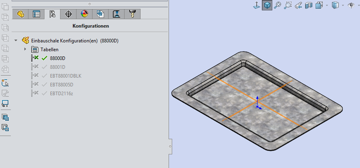Toggle the highlighted isometric cube view icon

[267, 5]
